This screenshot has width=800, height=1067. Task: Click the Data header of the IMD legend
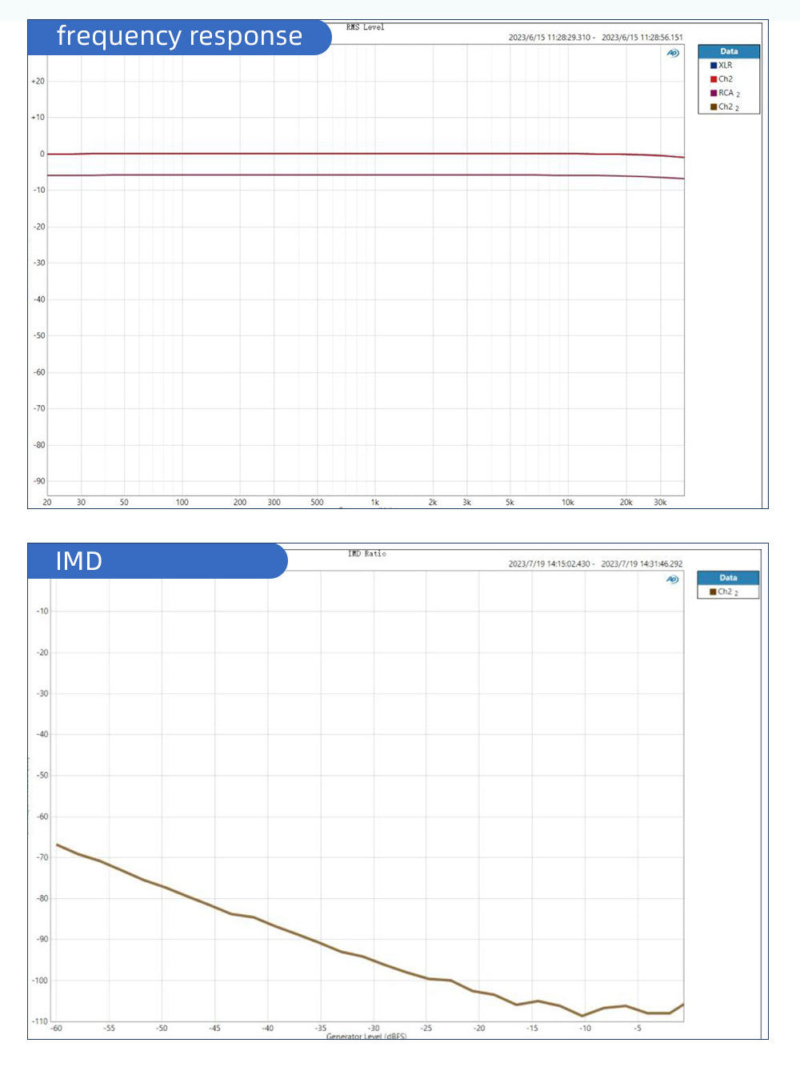point(728,578)
